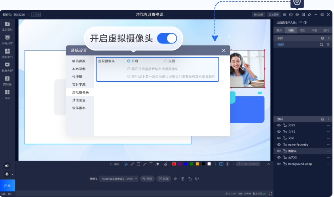Screen dimensions: 334x197
Task: Click the settings gear icon in title bar
Action: click(297, 15)
